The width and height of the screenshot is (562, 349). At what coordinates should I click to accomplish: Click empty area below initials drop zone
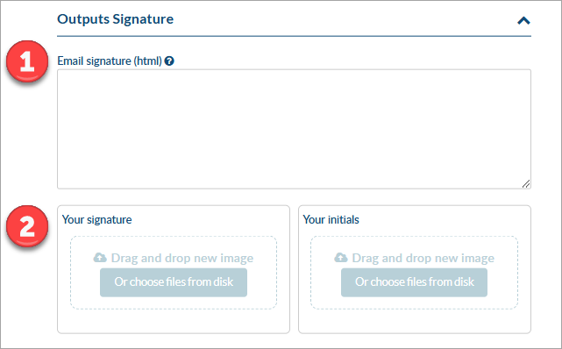[415, 321]
